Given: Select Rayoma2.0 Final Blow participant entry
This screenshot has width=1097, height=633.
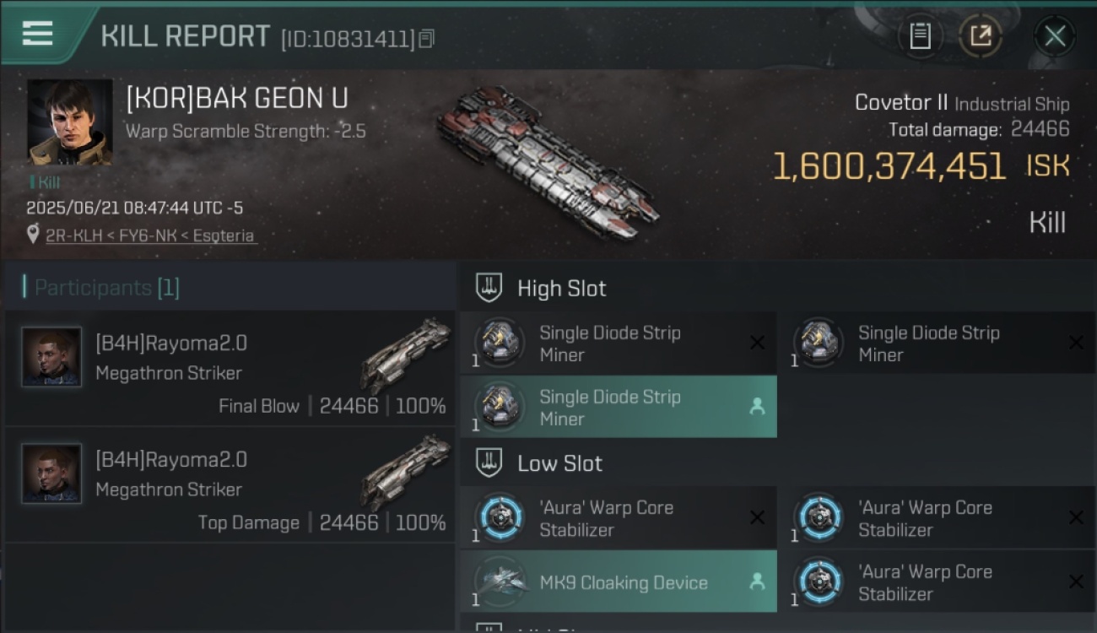Looking at the screenshot, I should 230,368.
